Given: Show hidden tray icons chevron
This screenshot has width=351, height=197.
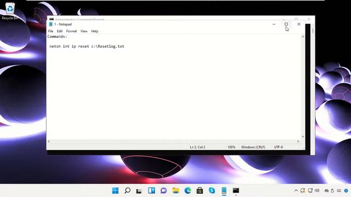Looking at the screenshot, I should pos(296,191).
